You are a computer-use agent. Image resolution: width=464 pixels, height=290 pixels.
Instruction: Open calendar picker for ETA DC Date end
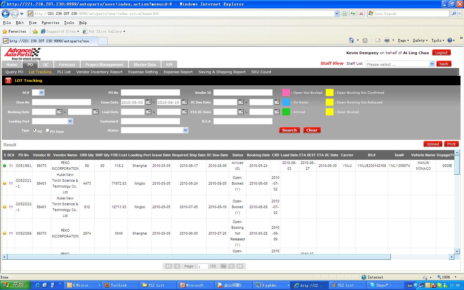(x=277, y=112)
